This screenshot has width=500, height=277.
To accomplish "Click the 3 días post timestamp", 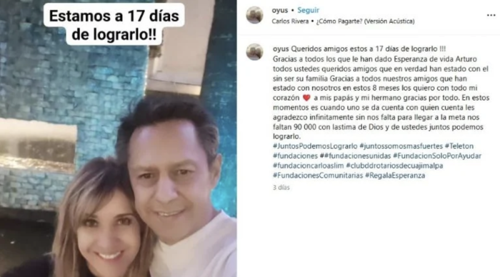I will coord(281,188).
